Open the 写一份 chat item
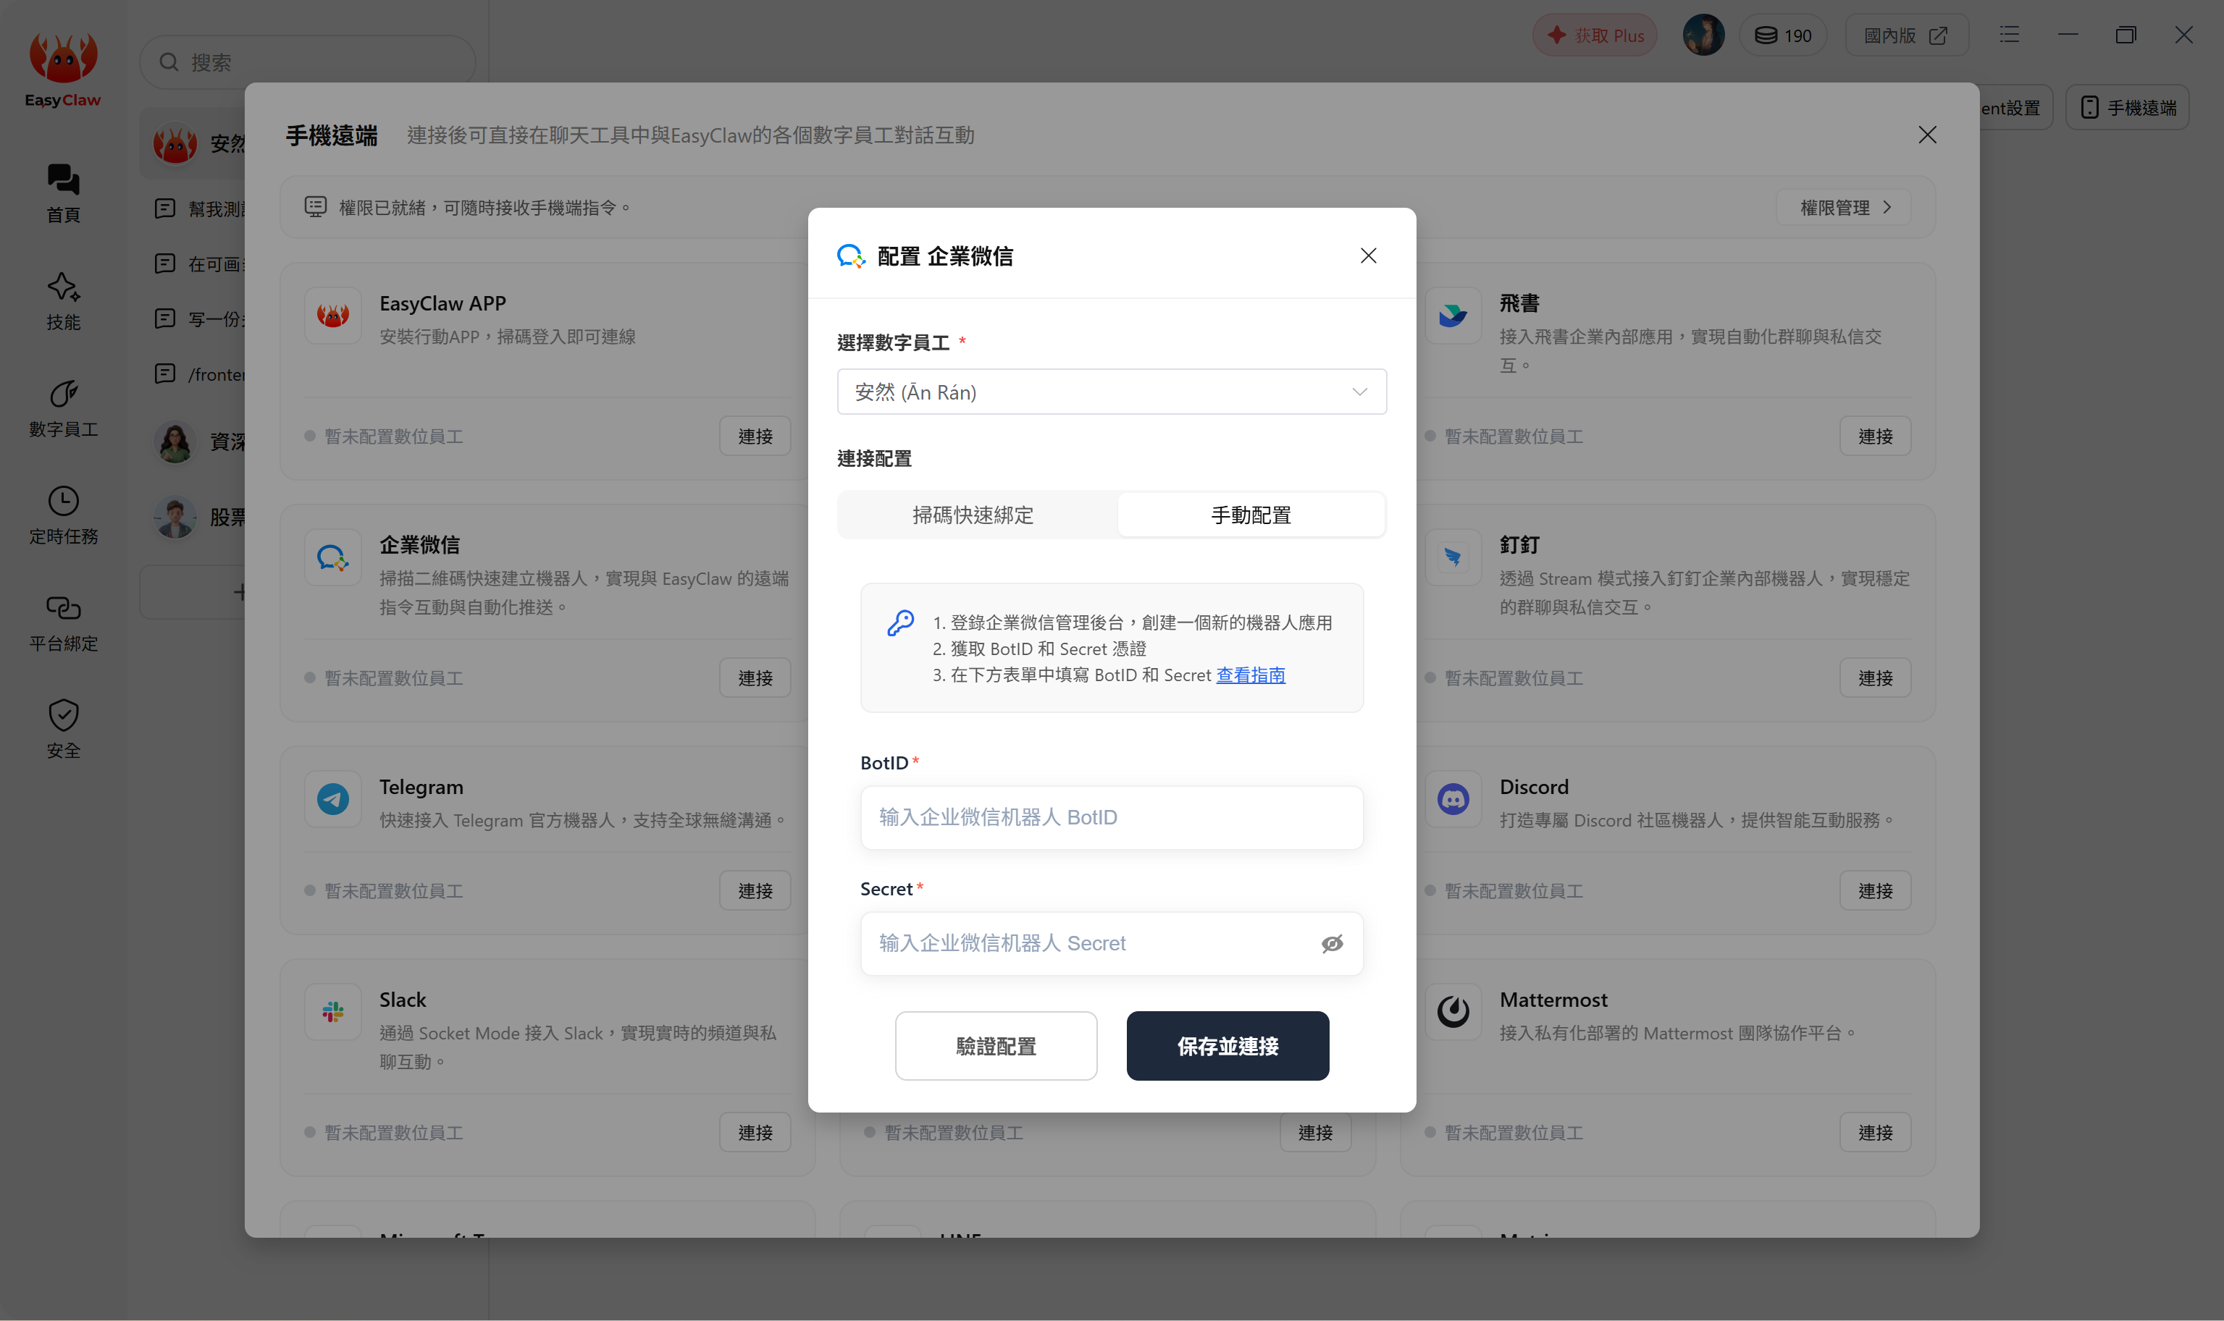The height and width of the screenshot is (1321, 2224). (201, 318)
